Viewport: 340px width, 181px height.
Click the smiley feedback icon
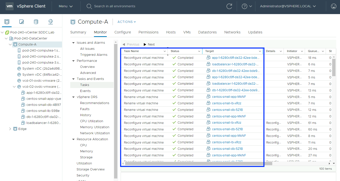pos(334,6)
